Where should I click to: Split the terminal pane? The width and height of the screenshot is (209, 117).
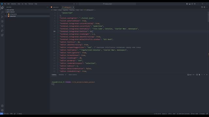click(x=197, y=75)
